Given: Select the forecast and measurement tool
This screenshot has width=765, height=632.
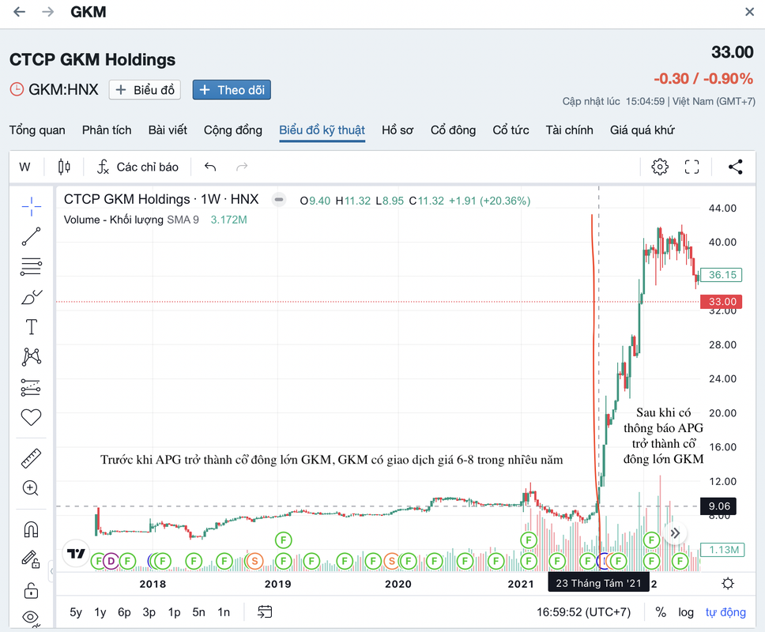Looking at the screenshot, I should pyautogui.click(x=32, y=388).
